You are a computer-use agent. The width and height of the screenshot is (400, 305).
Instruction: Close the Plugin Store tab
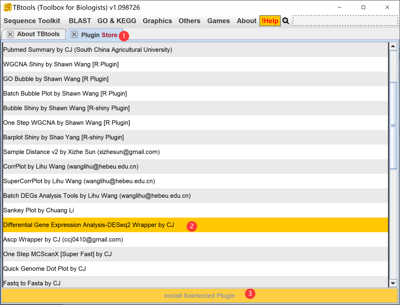74,34
